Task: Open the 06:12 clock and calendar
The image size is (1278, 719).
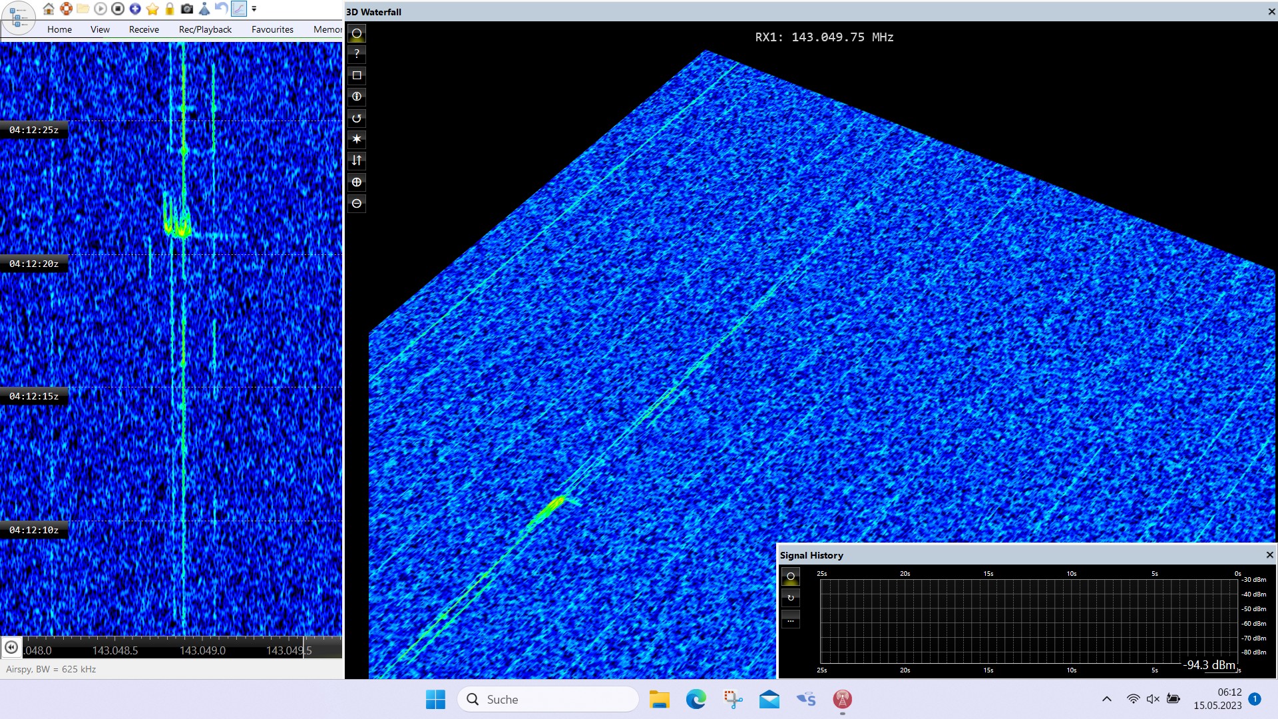Action: (x=1217, y=699)
